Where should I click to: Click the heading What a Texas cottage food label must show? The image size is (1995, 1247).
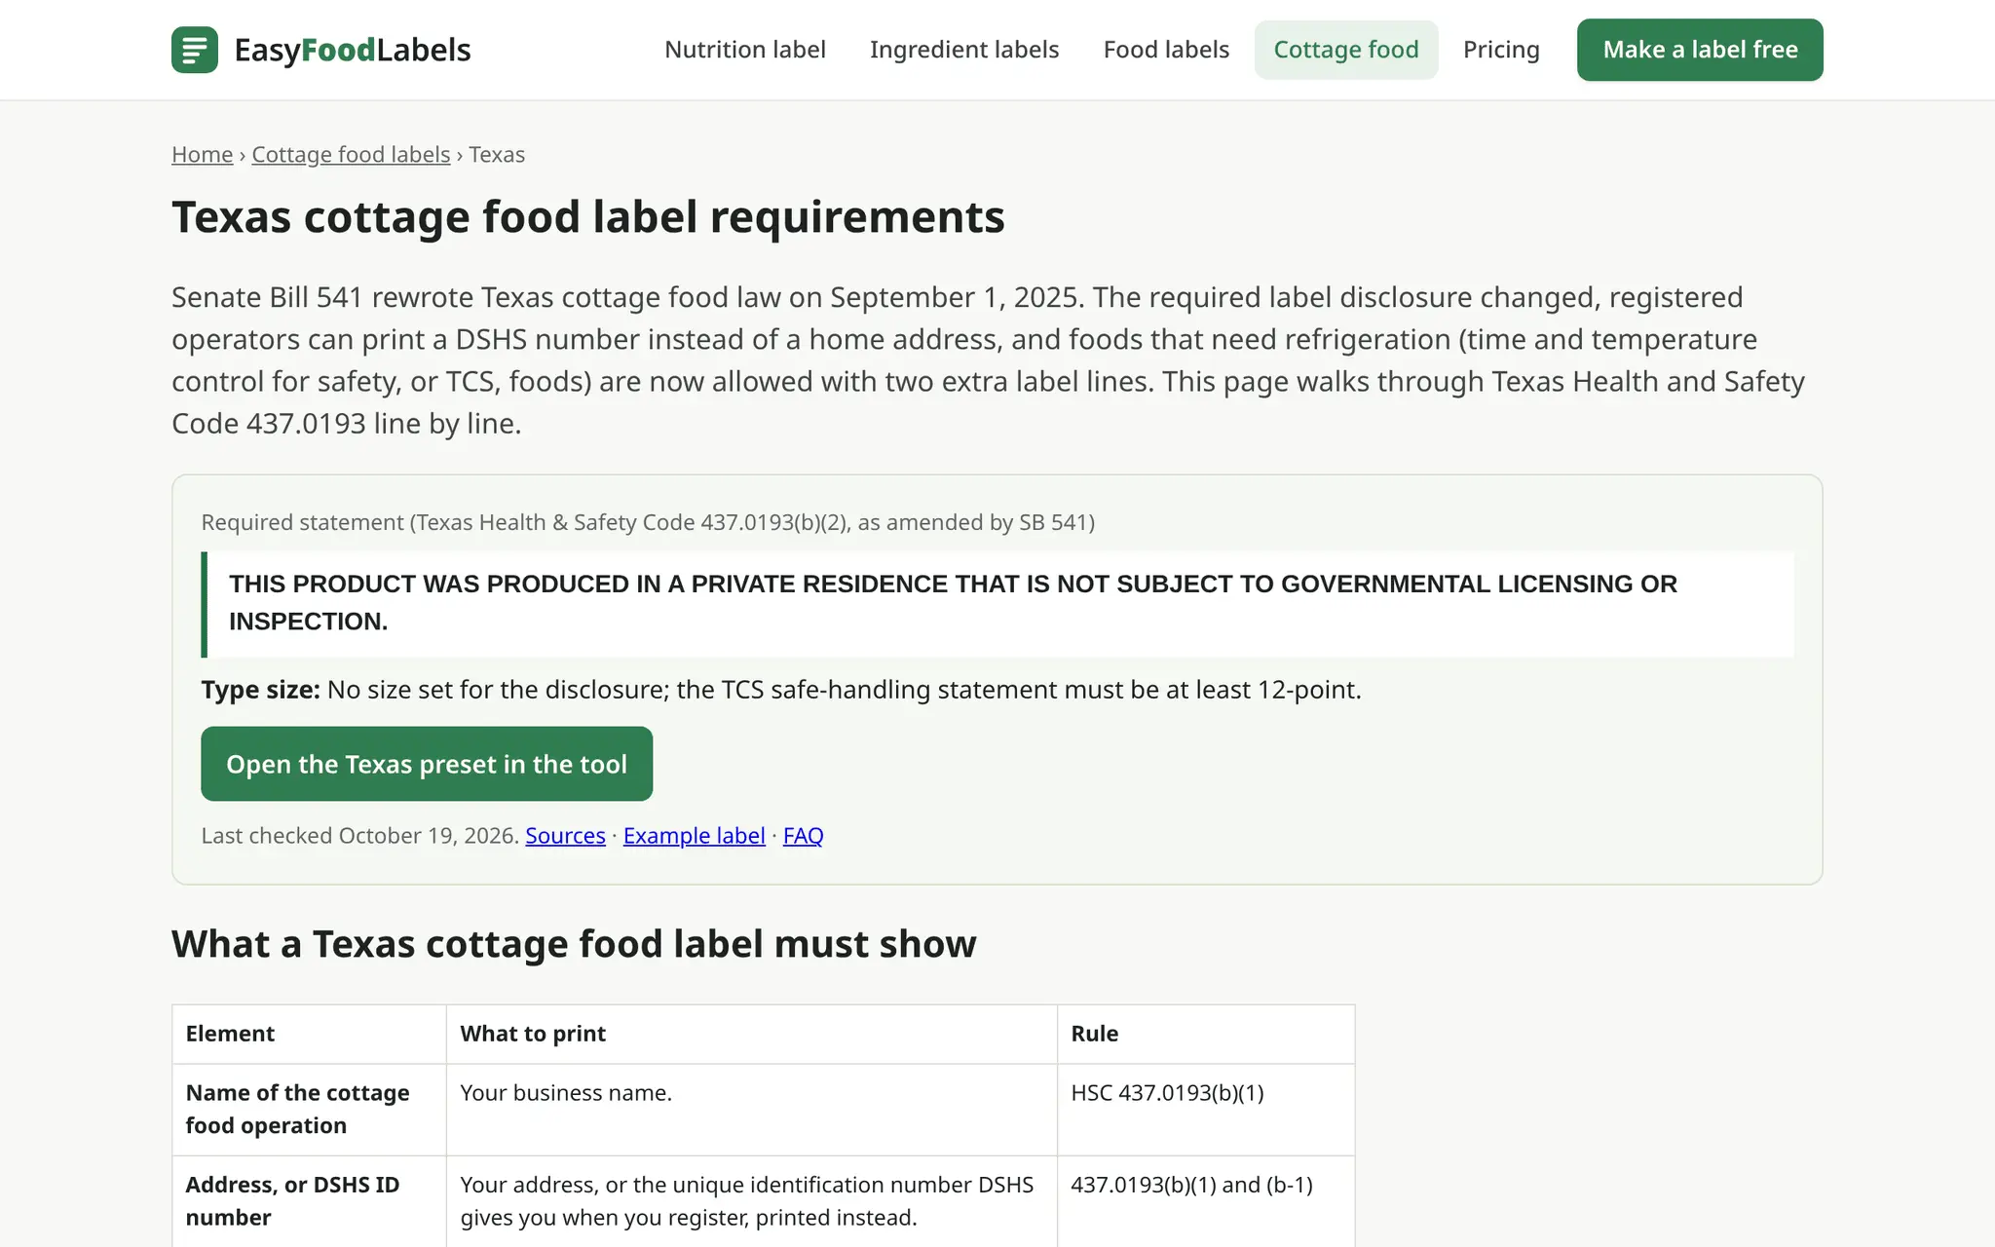574,944
